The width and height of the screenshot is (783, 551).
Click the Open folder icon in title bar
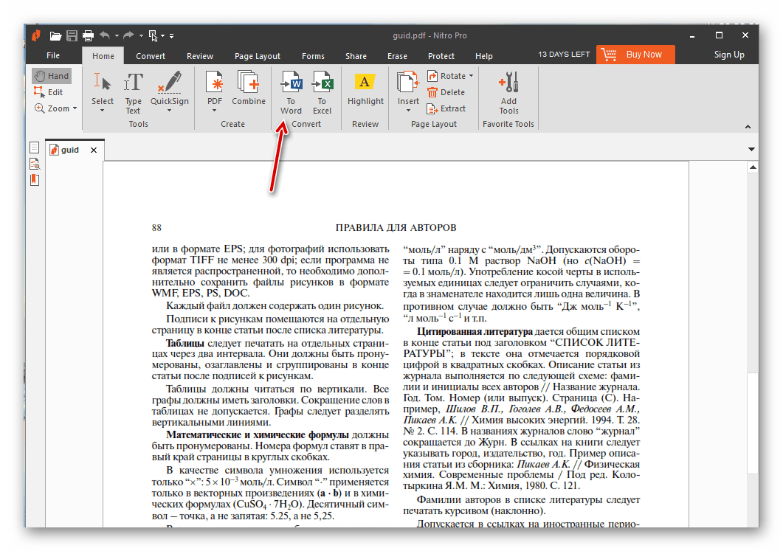55,35
